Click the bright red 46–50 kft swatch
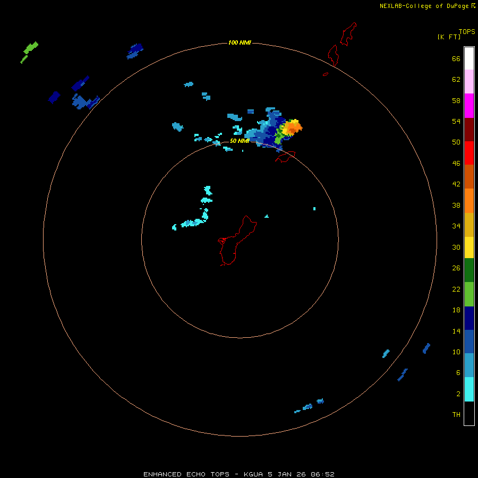 (x=469, y=153)
